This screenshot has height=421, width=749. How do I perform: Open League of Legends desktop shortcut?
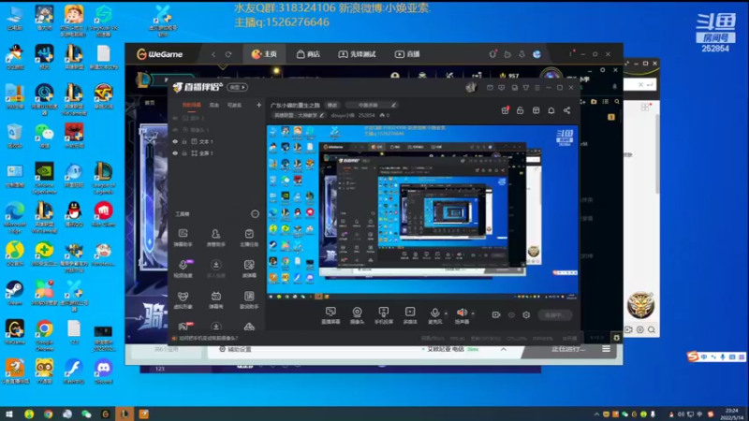(104, 178)
